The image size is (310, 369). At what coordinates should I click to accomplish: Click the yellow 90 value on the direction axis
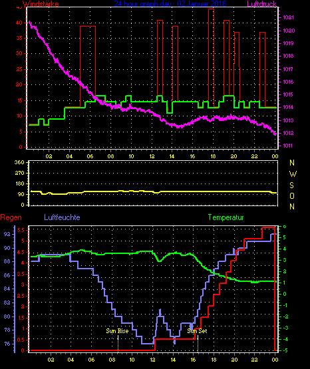(x=21, y=195)
